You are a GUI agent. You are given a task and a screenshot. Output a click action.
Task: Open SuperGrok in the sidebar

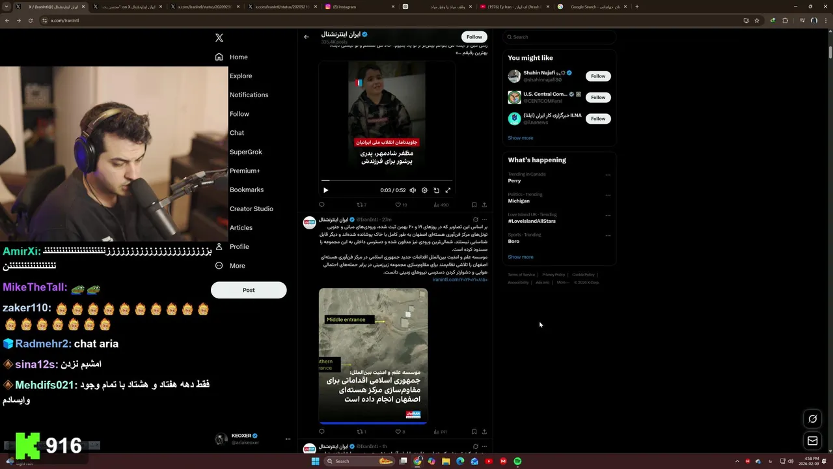pos(245,152)
